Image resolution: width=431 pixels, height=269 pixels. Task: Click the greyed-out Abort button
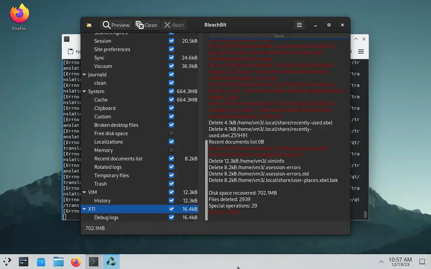click(174, 25)
